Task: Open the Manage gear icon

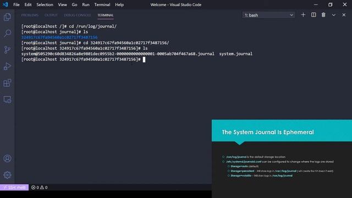Action: pos(7,175)
